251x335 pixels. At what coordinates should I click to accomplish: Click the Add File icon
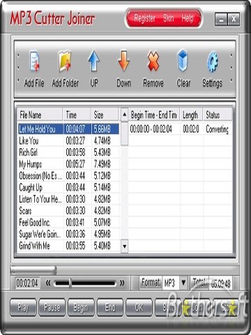click(34, 61)
